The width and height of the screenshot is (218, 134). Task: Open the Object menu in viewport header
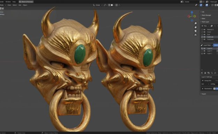[25, 5]
